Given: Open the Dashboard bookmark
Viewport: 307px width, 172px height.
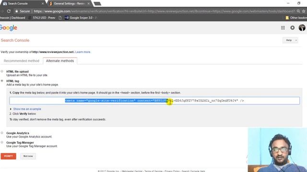Looking at the screenshot, I should point(12,18).
